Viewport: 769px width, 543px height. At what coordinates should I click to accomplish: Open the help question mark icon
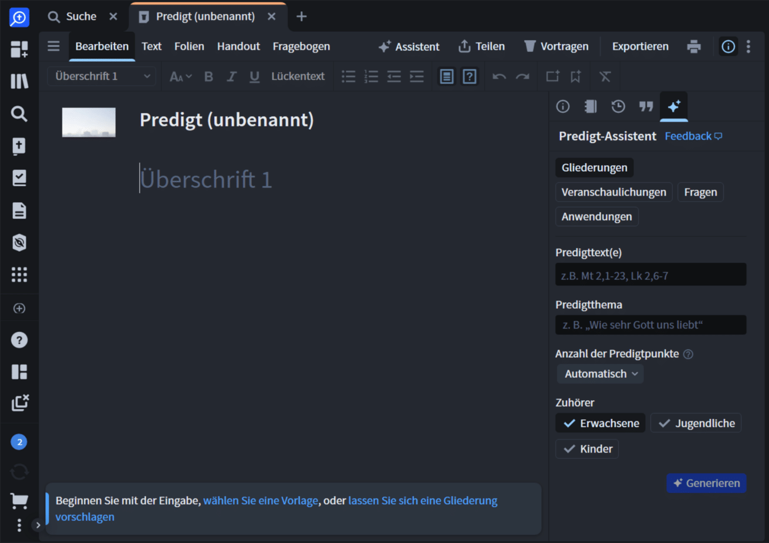(x=19, y=340)
